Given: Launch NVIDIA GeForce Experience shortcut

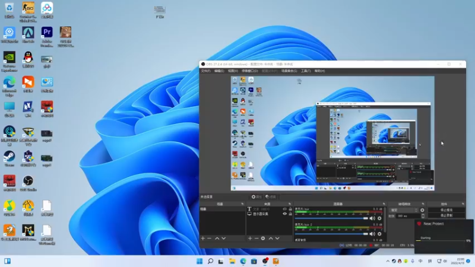Looking at the screenshot, I should coord(9,62).
